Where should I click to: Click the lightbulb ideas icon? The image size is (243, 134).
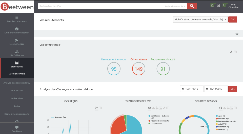click(224, 5)
